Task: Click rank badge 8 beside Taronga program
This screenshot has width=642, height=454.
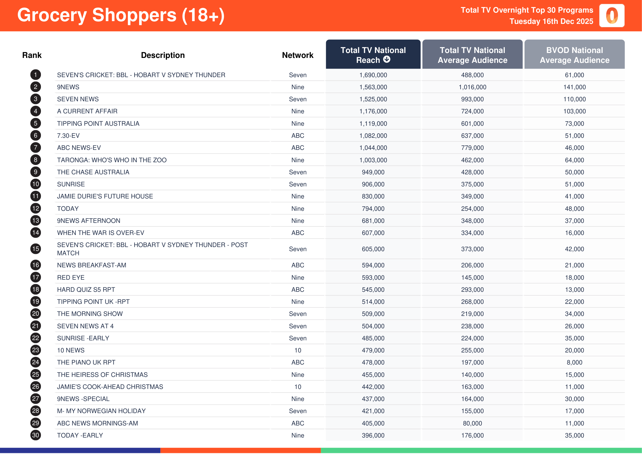Action: pos(35,160)
